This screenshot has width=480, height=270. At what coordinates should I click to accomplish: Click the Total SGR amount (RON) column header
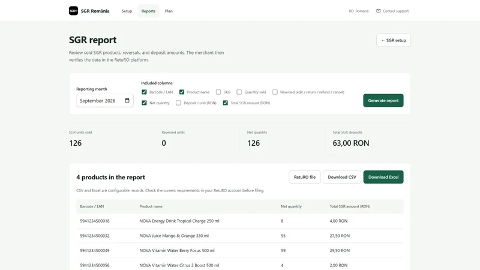click(x=350, y=206)
